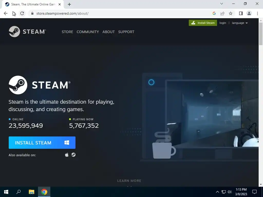Click the Chrome taskbar icon
The width and height of the screenshot is (263, 197).
44,192
